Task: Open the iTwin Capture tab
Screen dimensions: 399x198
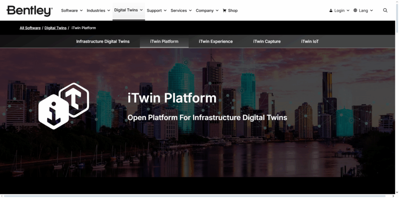Action: tap(267, 41)
